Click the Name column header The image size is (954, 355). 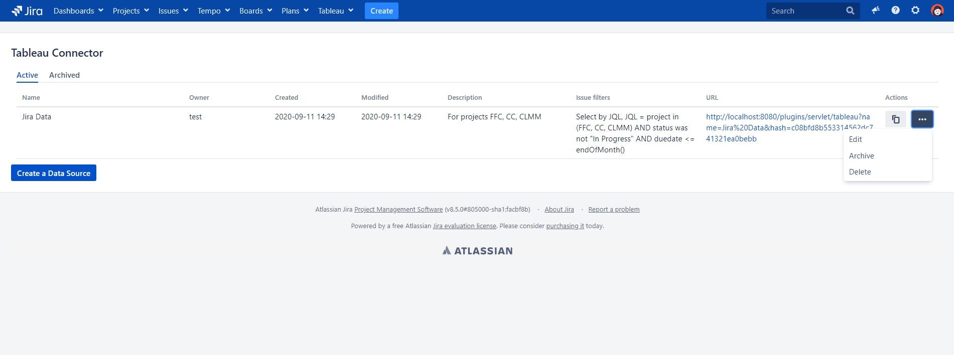pos(31,98)
